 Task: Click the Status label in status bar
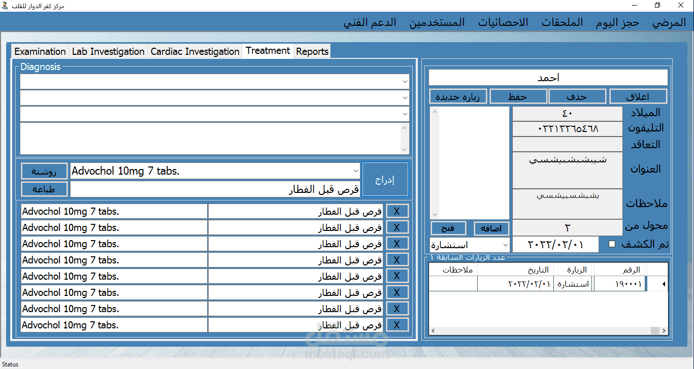pyautogui.click(x=10, y=364)
